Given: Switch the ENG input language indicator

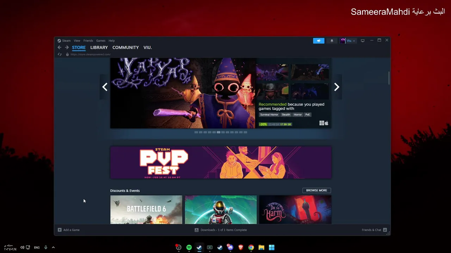Looking at the screenshot, I should 37,247.
